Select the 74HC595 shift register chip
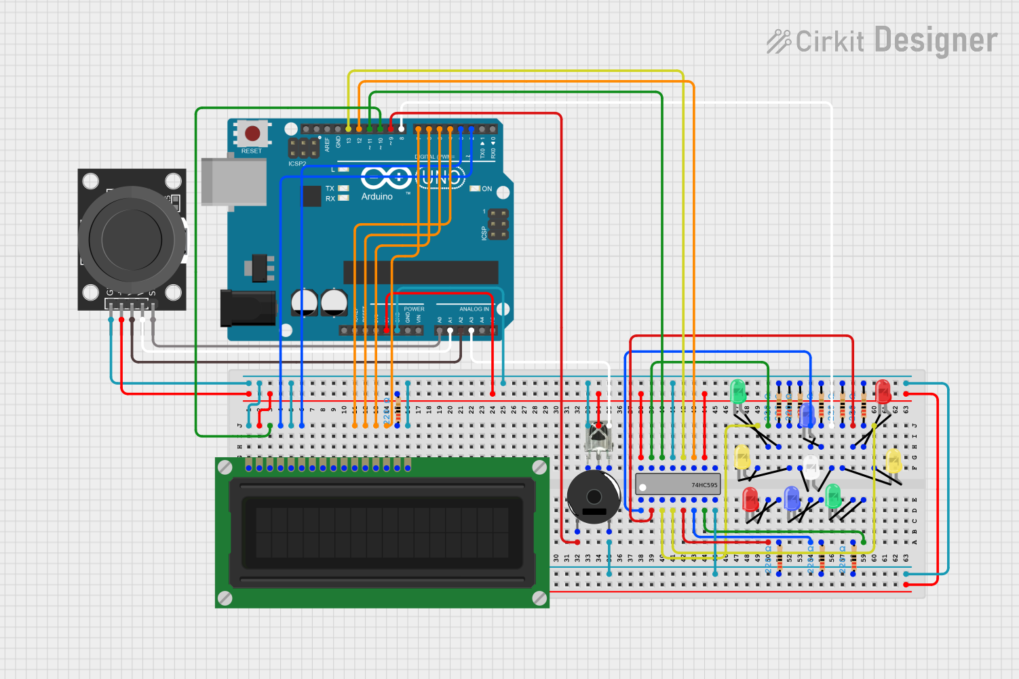This screenshot has width=1019, height=679. [x=678, y=485]
